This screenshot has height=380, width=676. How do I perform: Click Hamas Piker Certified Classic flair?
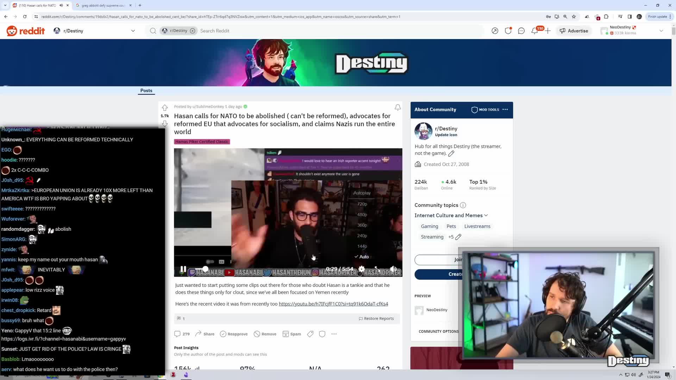202,142
